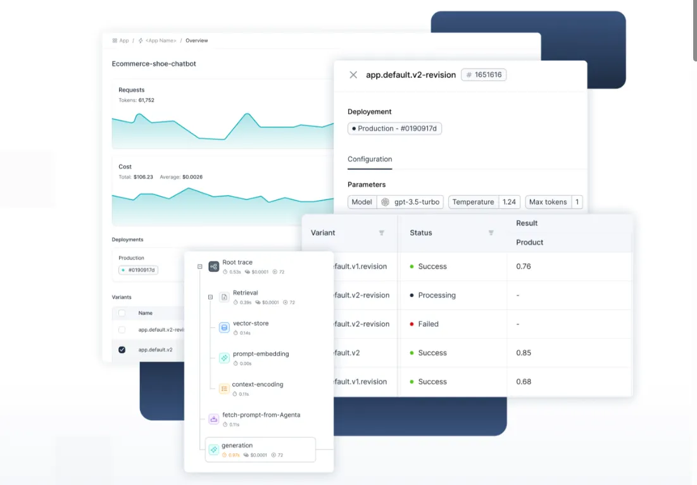Close the app.default.v2-revision panel
Screen dimensions: 697x485
353,75
